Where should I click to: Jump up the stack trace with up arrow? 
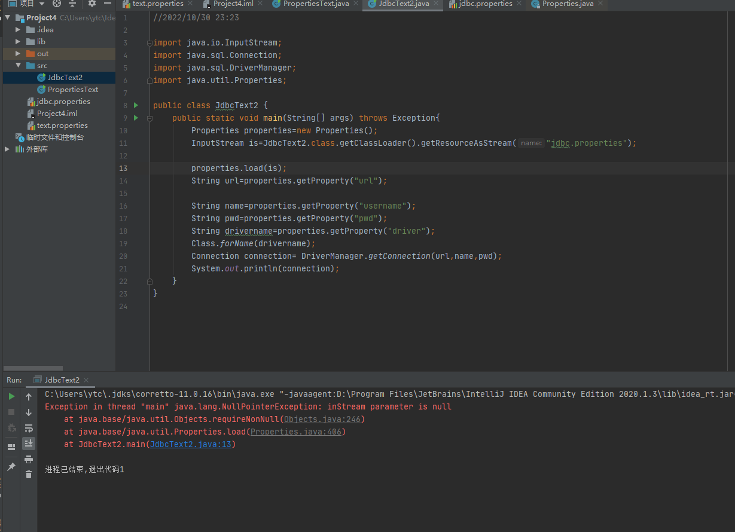29,396
